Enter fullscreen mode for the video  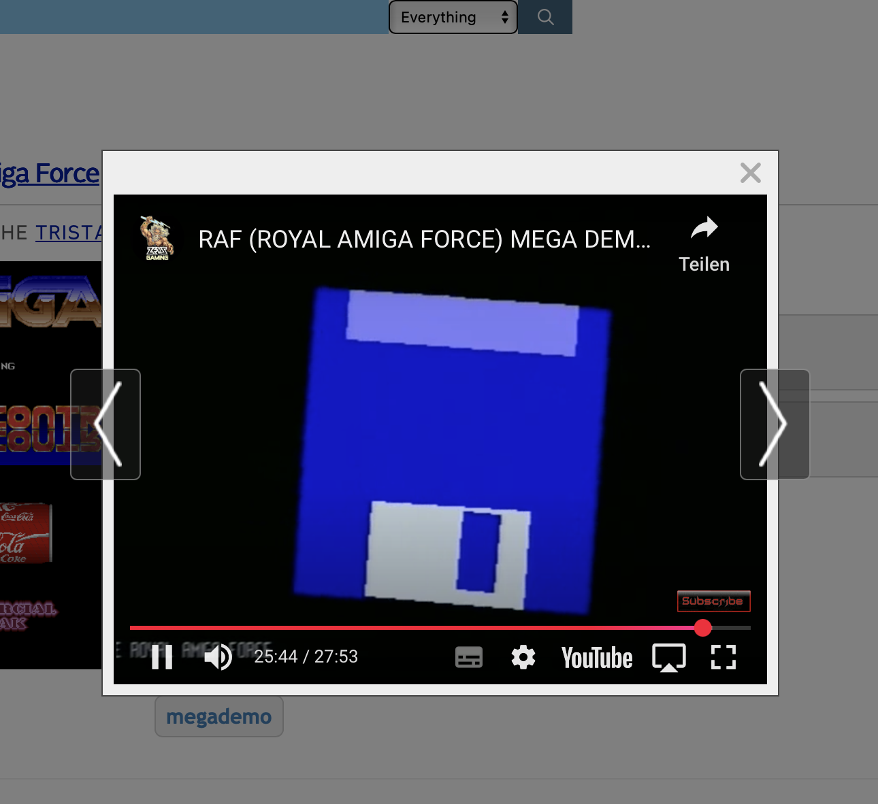pos(723,657)
